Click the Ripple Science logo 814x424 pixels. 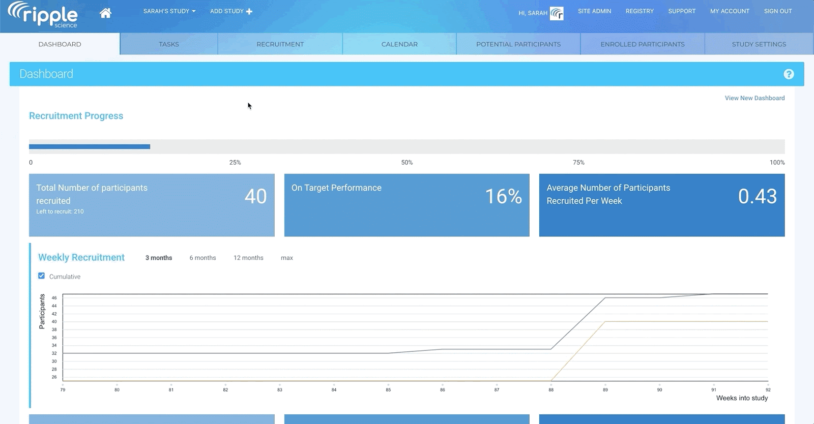click(43, 15)
